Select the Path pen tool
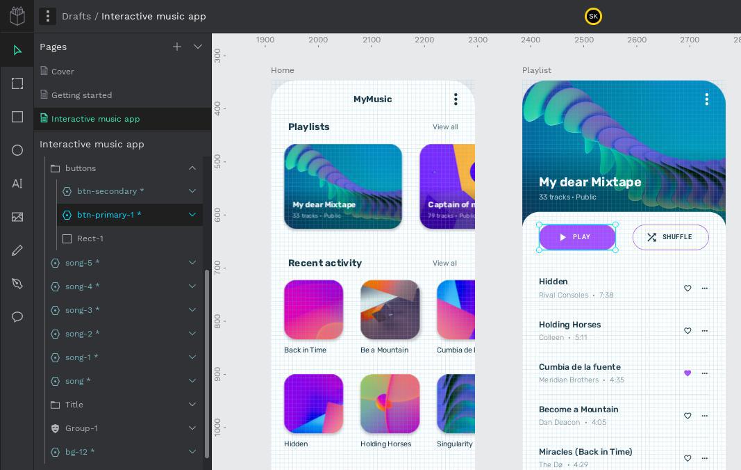This screenshot has width=741, height=470. pos(17,284)
